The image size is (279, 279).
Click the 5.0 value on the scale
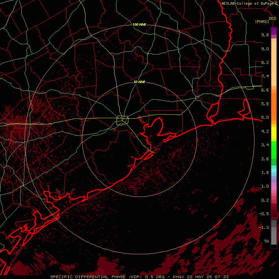[265, 117]
